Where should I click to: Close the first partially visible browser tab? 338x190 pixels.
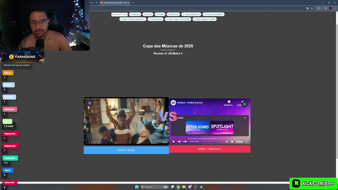(97, 3)
